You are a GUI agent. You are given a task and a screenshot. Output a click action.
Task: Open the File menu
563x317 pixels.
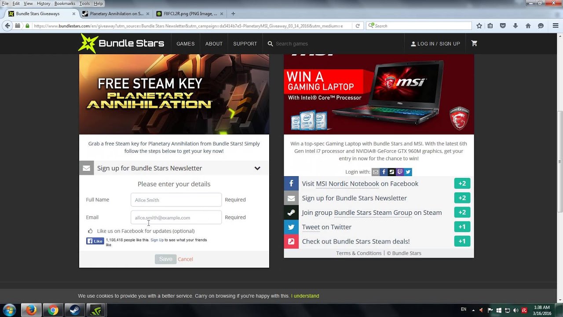5,4
